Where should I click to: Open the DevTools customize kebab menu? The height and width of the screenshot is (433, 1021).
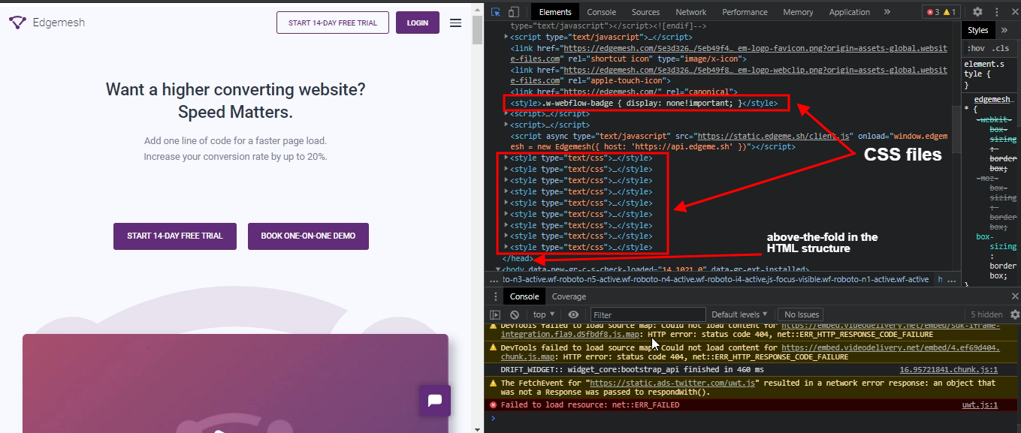pyautogui.click(x=998, y=12)
